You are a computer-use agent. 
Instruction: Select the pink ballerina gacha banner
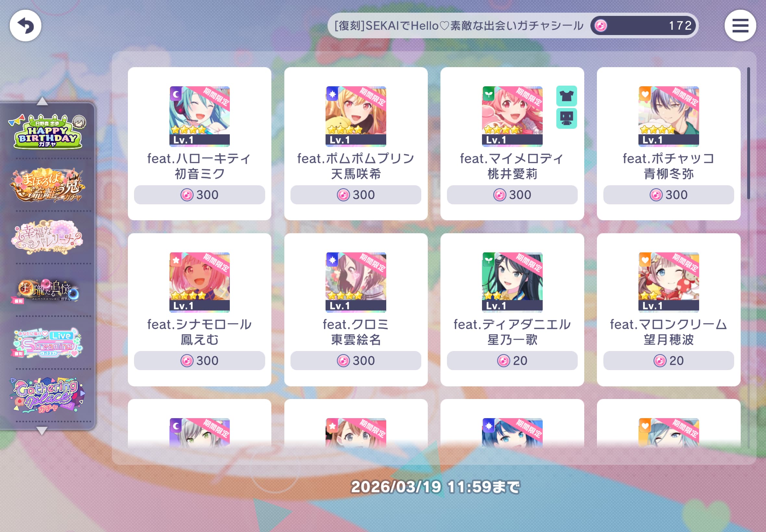point(47,237)
